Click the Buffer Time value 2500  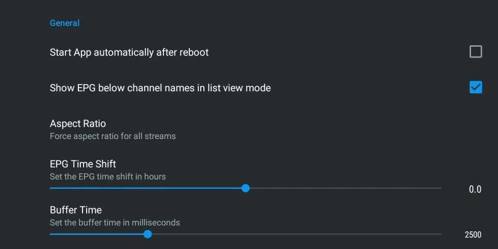point(473,235)
